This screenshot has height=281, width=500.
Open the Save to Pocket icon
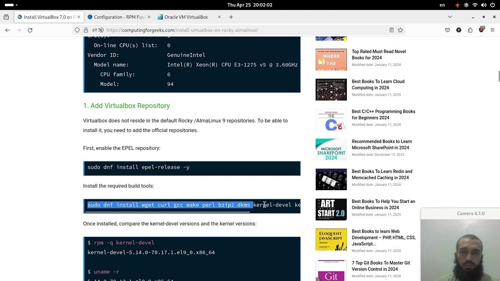click(447, 30)
